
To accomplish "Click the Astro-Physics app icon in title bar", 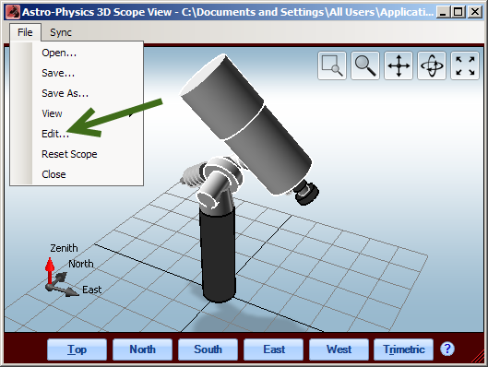I will click(13, 12).
